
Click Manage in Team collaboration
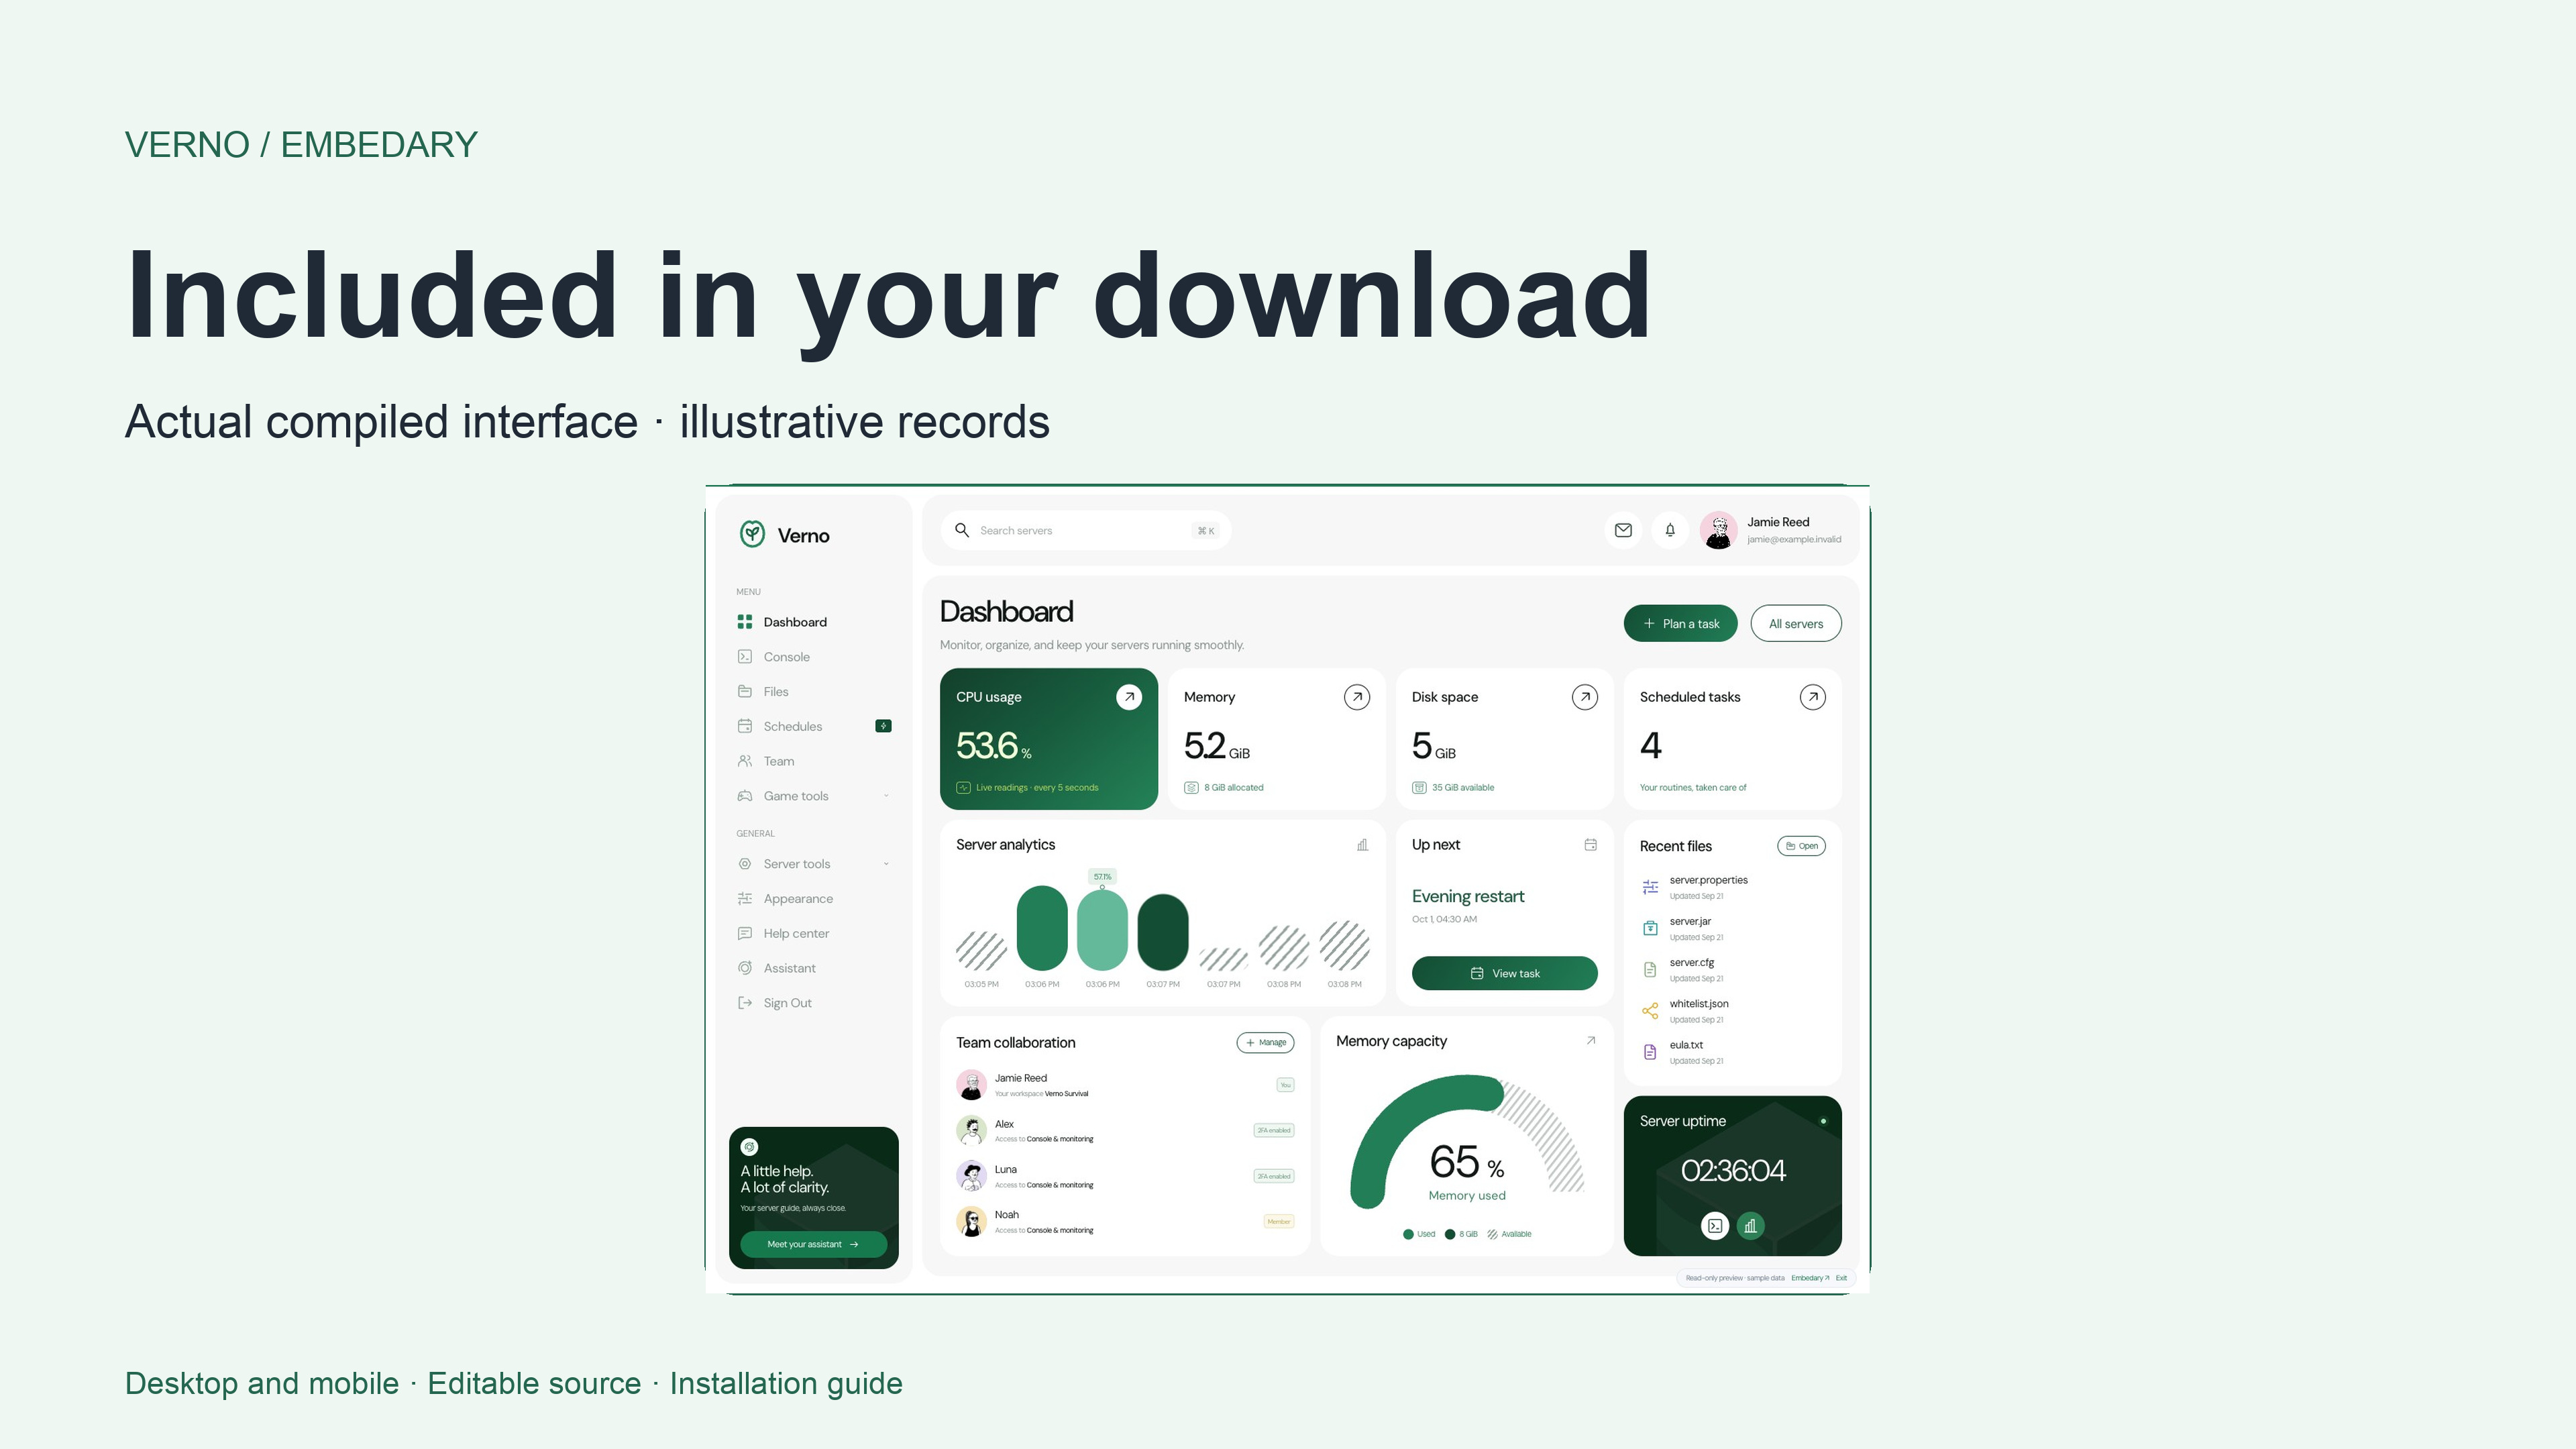1265,1042
